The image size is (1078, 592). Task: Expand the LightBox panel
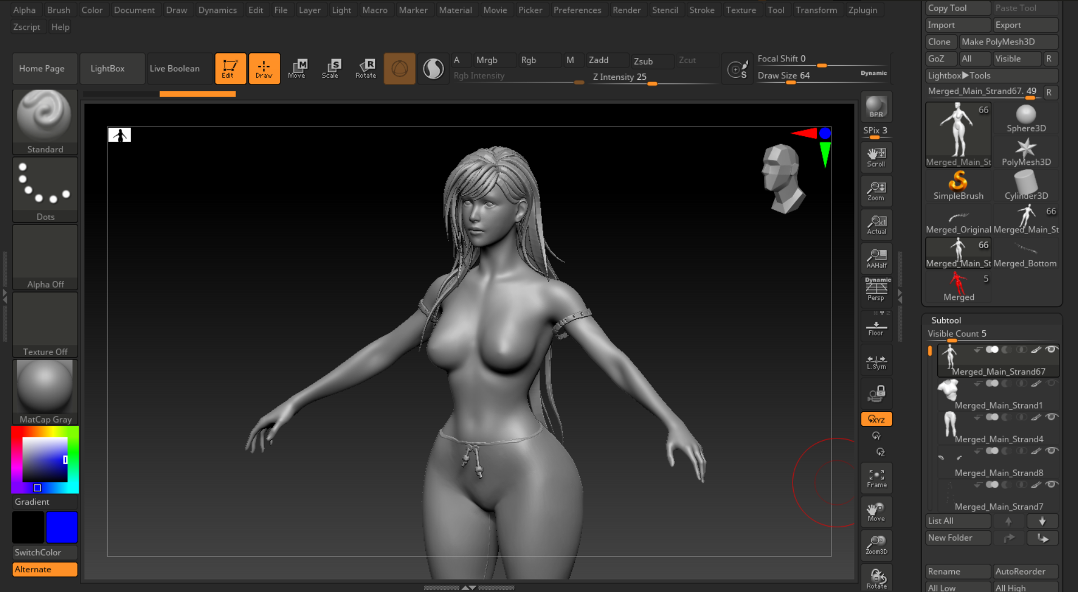point(112,68)
